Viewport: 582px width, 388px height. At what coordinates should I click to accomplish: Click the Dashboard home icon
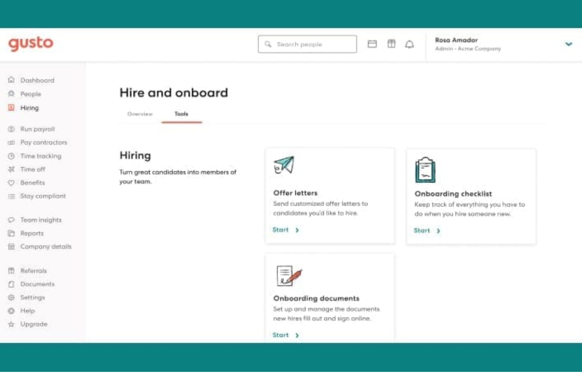pyautogui.click(x=11, y=80)
